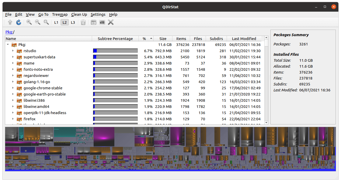Viewport: 341px width, 182px height.
Task: Click the Pkg: breadcrumb link
Action: coord(9,32)
